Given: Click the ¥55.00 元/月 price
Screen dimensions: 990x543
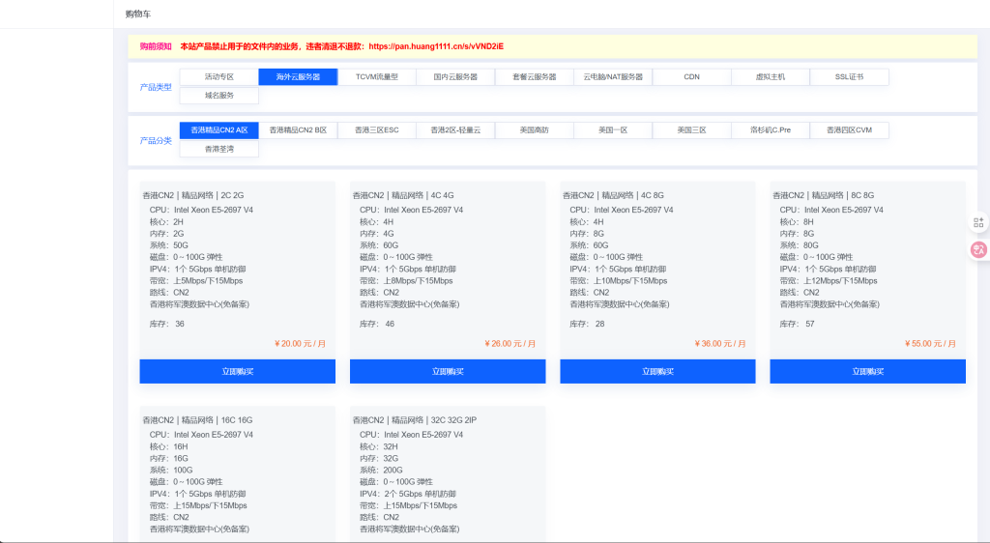Looking at the screenshot, I should coord(931,344).
